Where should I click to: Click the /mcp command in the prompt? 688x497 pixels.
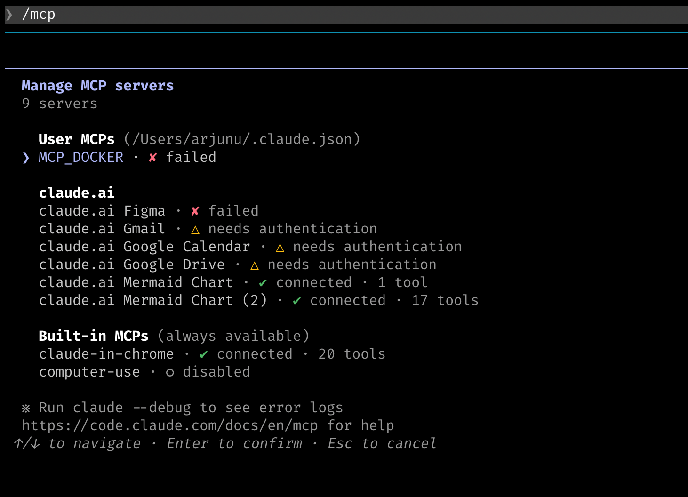tap(39, 15)
